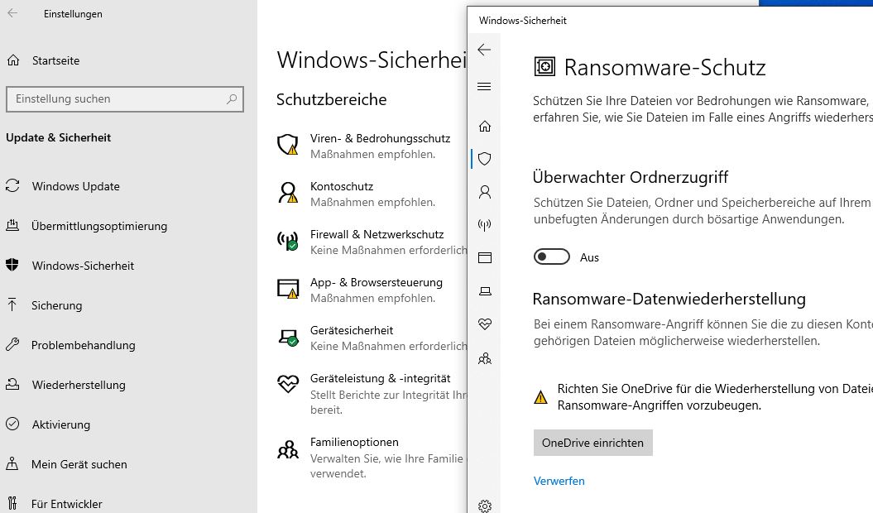Select device security in nav rail
Screen dimensions: 873x513
pos(485,290)
